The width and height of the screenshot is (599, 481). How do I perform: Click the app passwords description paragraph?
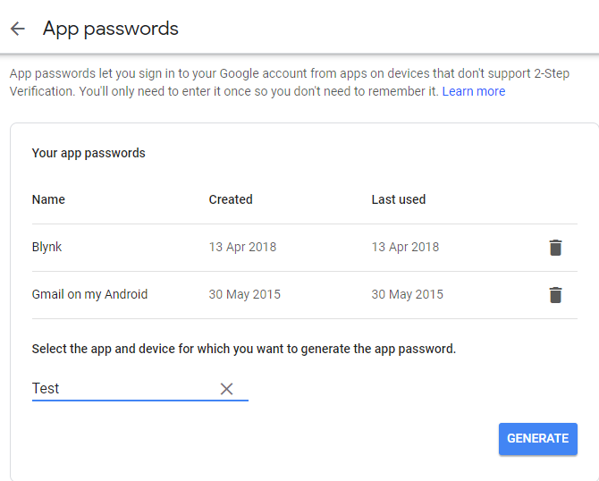pos(224,82)
